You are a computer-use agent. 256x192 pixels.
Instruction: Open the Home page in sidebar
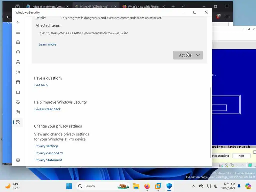pyautogui.click(x=18, y=42)
